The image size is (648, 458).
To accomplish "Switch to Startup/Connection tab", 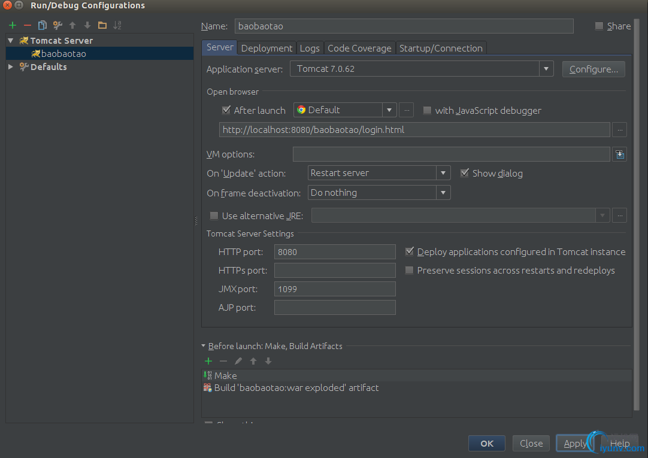I will pos(441,48).
